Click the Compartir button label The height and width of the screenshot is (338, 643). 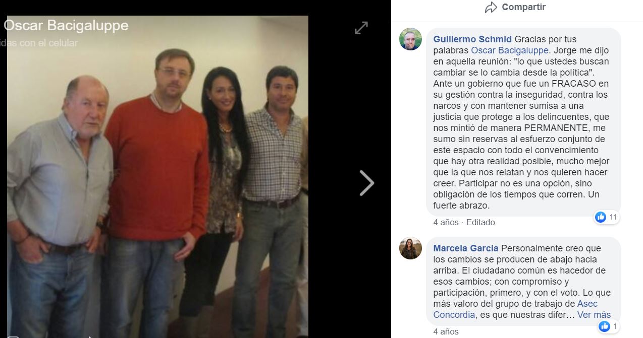tap(523, 7)
